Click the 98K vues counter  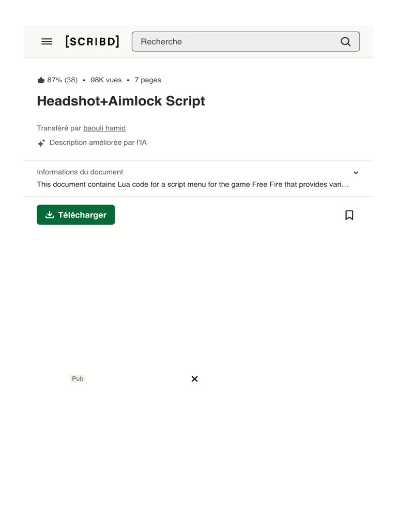[106, 80]
